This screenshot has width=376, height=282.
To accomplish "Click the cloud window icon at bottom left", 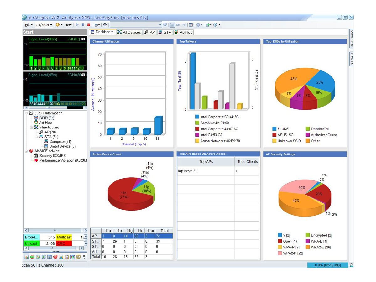I will click(50, 257).
